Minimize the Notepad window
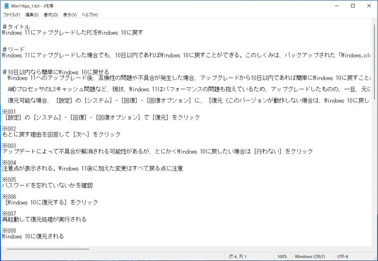Image resolution: width=378 pixels, height=261 pixels. pos(337,6)
